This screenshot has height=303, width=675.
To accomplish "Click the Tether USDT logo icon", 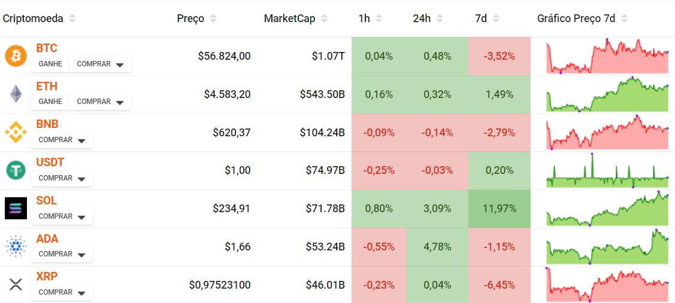I will tap(16, 170).
